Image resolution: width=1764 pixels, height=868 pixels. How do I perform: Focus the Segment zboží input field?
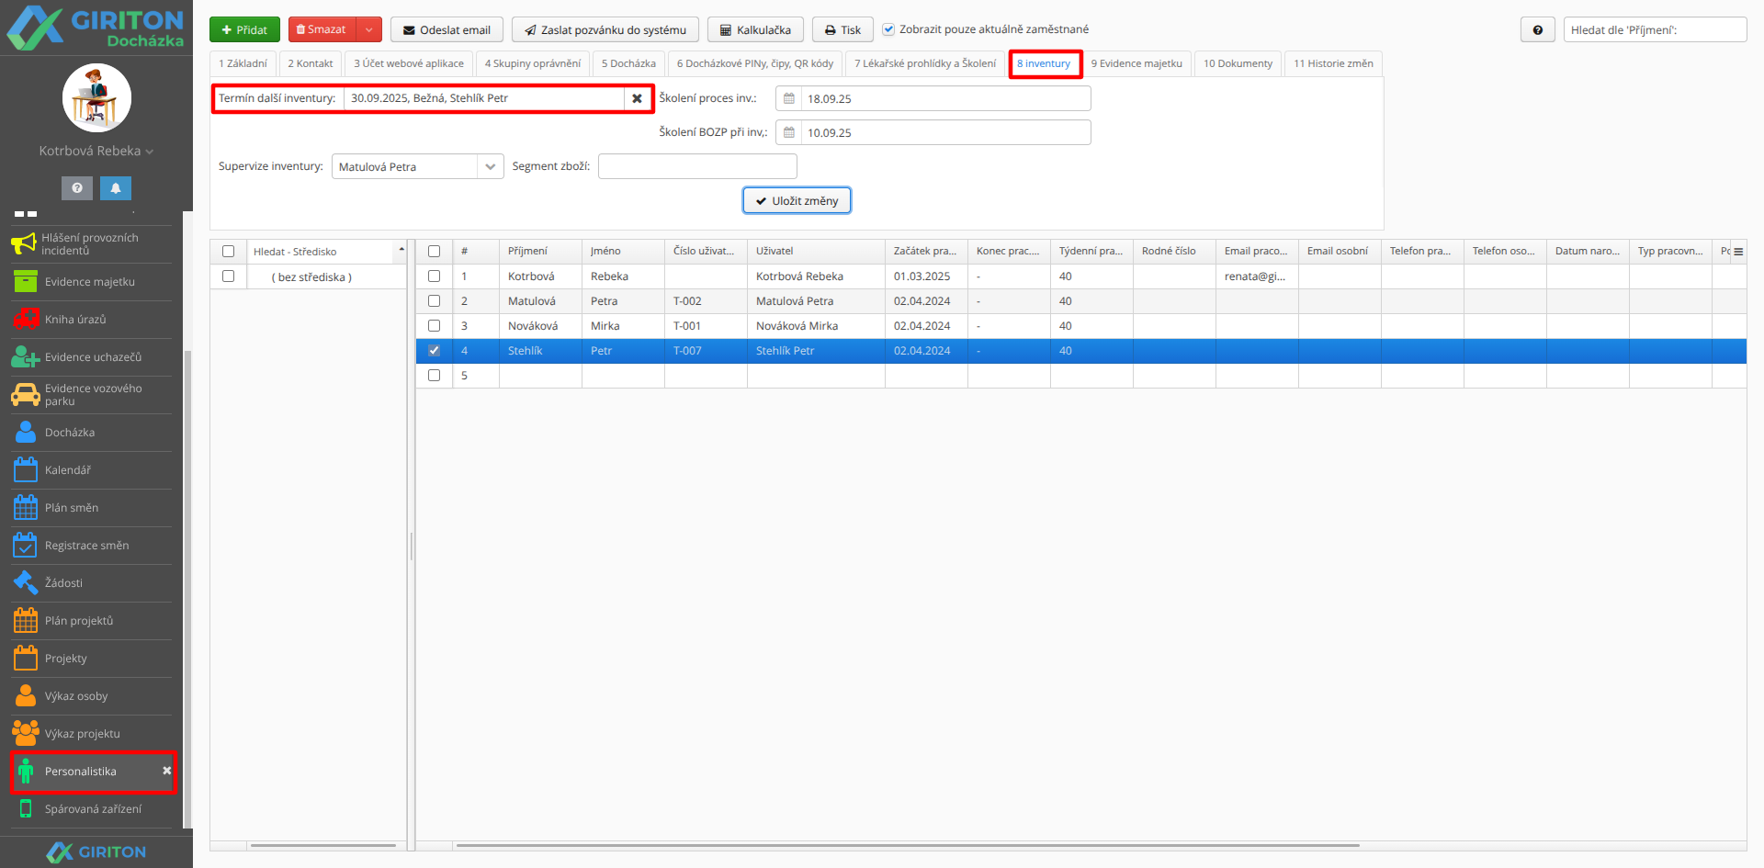(697, 166)
